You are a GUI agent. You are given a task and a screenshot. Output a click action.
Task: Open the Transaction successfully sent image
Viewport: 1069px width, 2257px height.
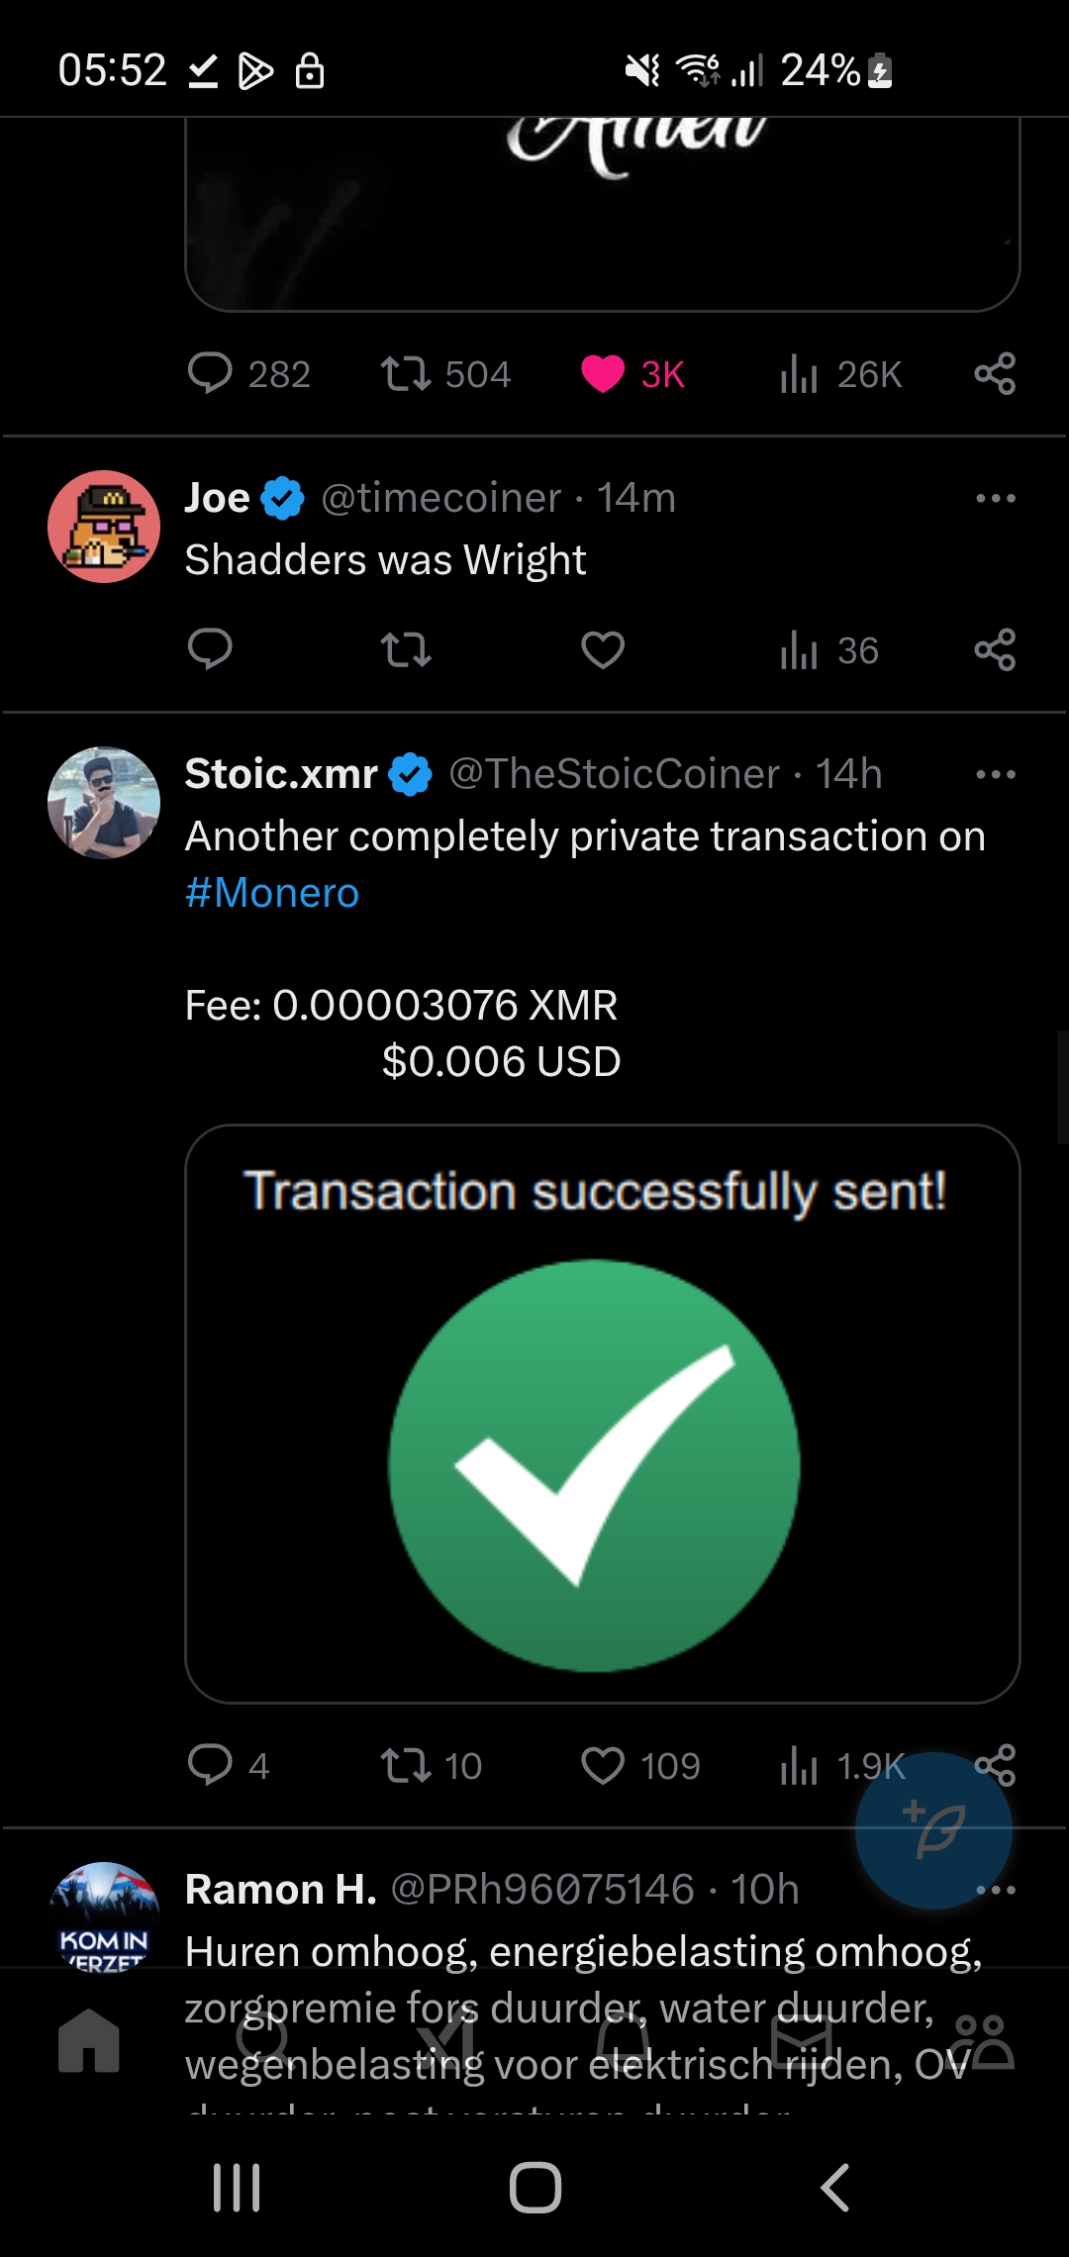coord(603,1414)
